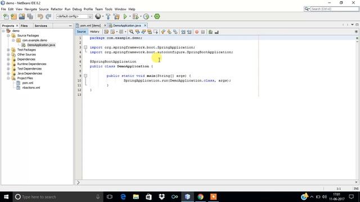Click the green Spring Boot power icon

(x=157, y=16)
